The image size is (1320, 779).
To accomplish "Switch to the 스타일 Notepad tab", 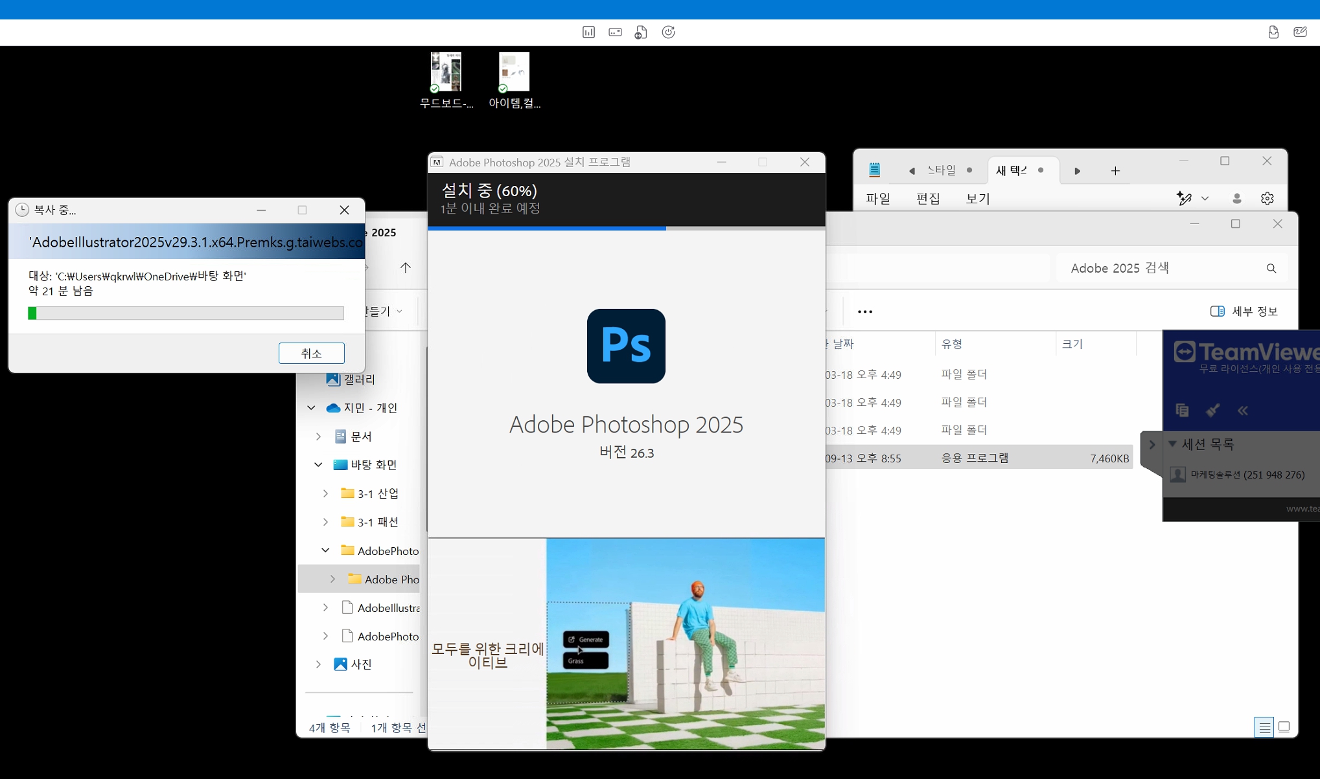I will click(x=942, y=170).
